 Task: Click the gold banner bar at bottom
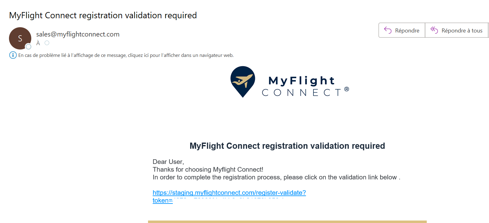287,222
